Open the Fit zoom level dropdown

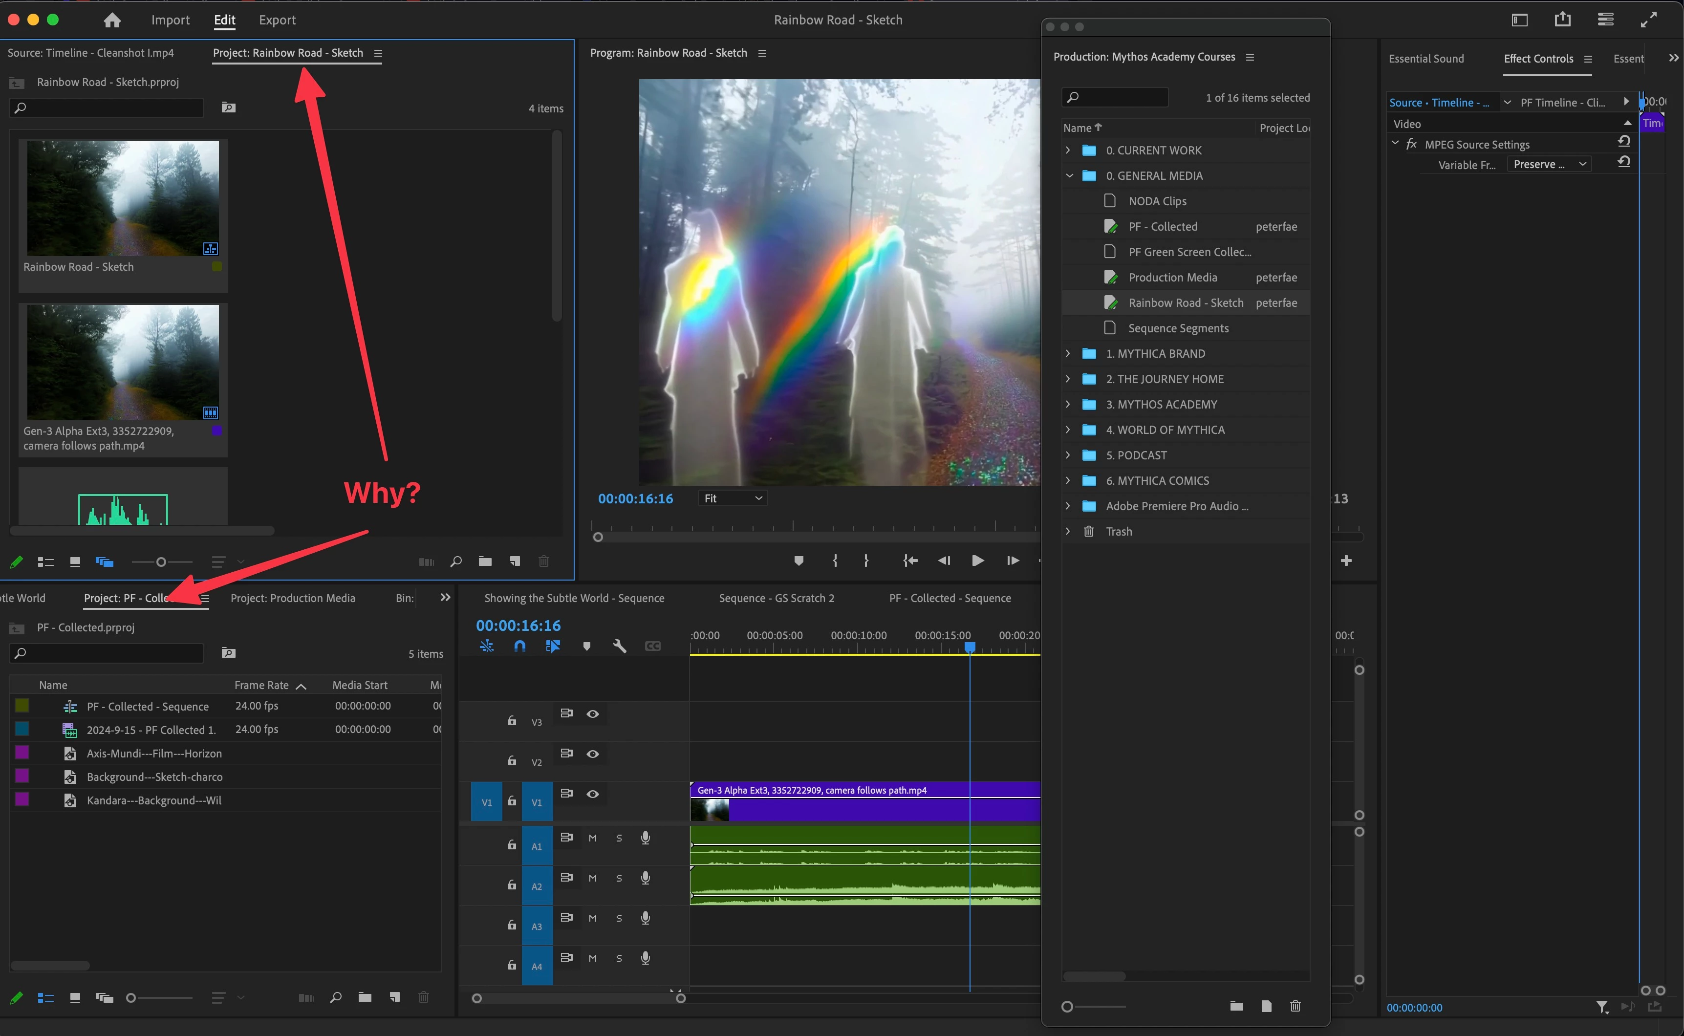click(733, 499)
